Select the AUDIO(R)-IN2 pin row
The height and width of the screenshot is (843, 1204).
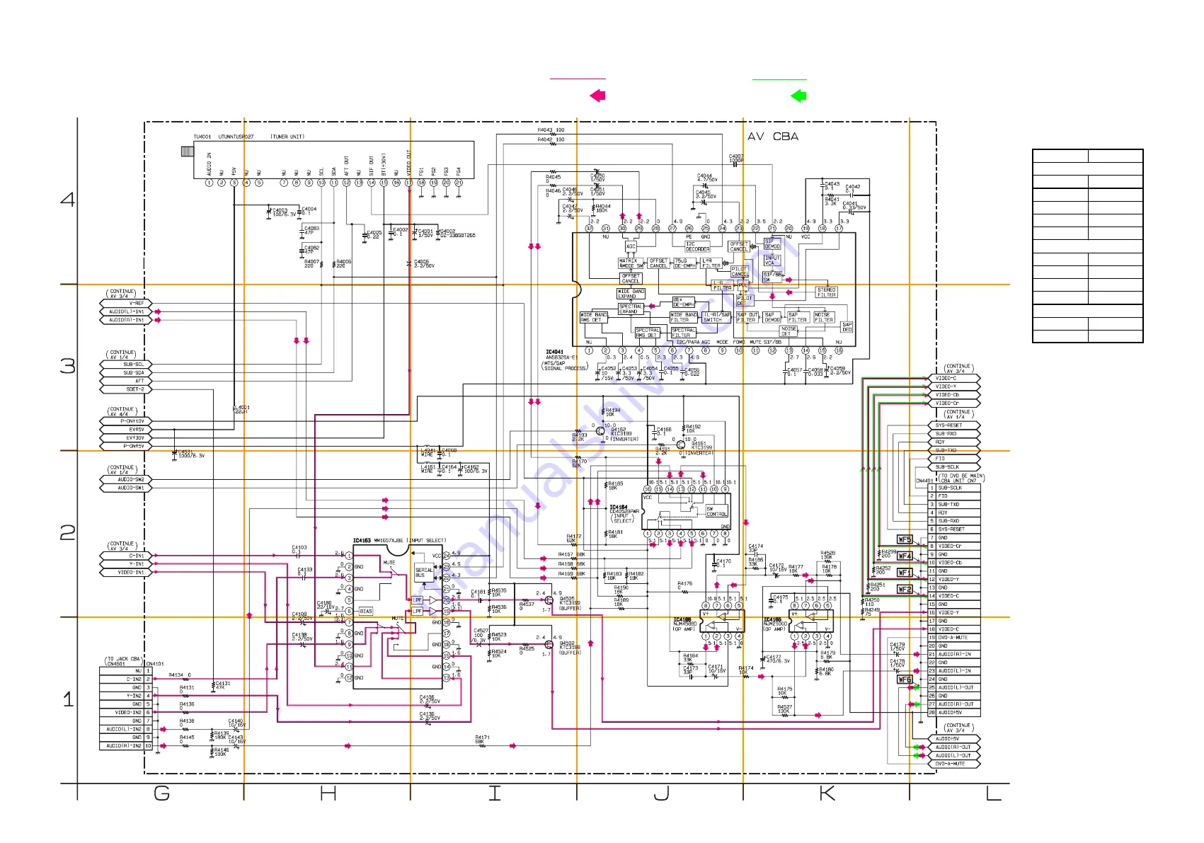[x=126, y=746]
